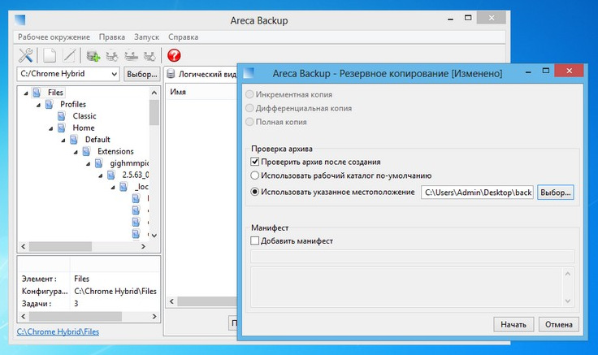
Task: Click the Имя column header
Action: point(178,92)
